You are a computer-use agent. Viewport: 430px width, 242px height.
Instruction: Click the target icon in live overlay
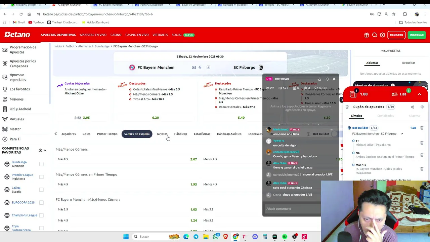(x=327, y=79)
